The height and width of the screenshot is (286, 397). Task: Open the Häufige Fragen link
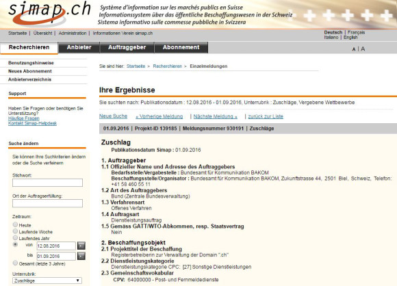click(23, 118)
